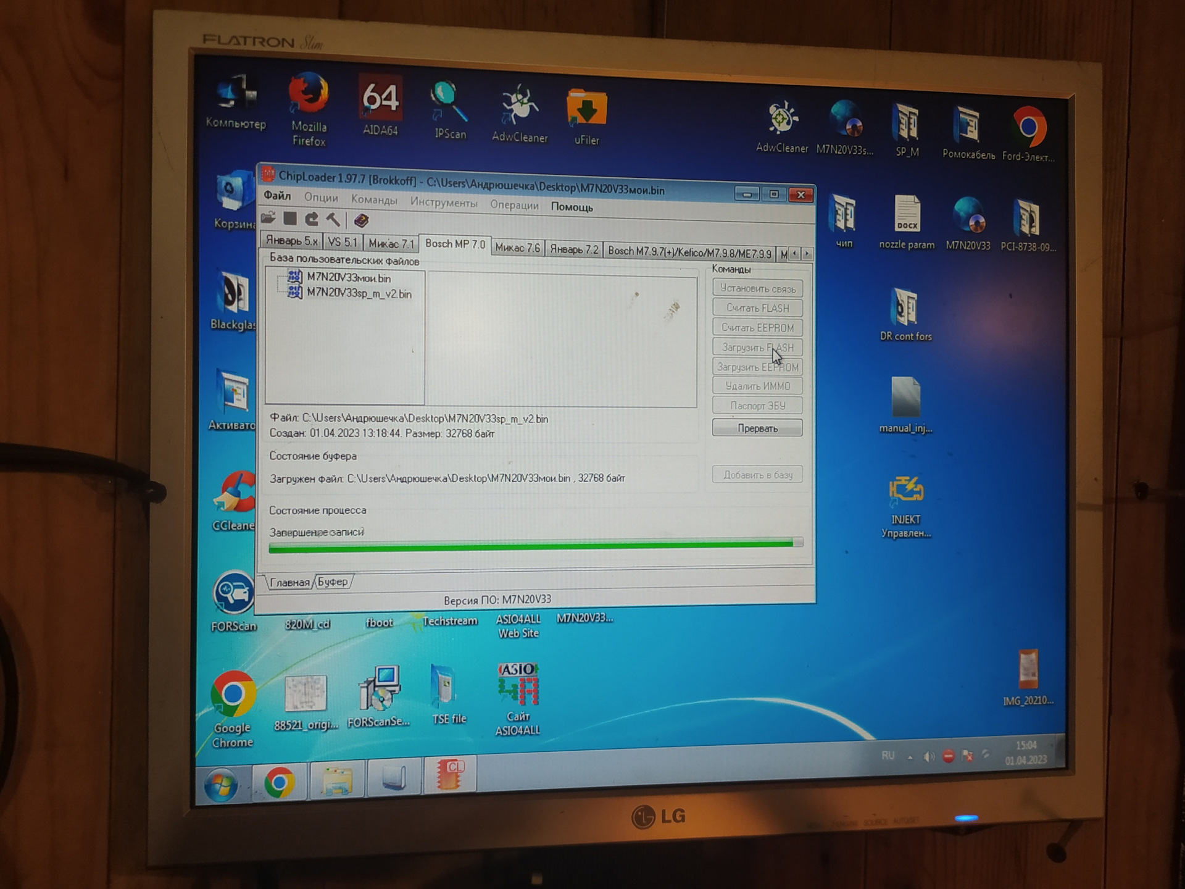The width and height of the screenshot is (1185, 889).
Task: Open the Помощь menu
Action: click(x=572, y=207)
